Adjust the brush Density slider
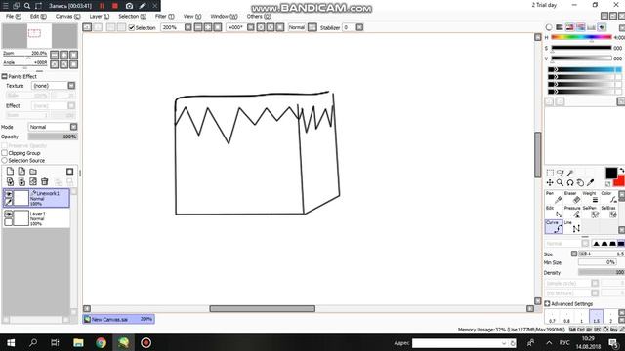This screenshot has width=625, height=351. (x=602, y=273)
